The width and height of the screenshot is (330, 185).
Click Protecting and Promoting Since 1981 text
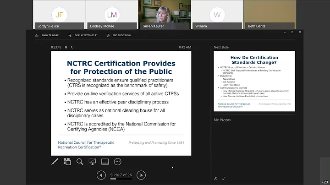click(156, 142)
